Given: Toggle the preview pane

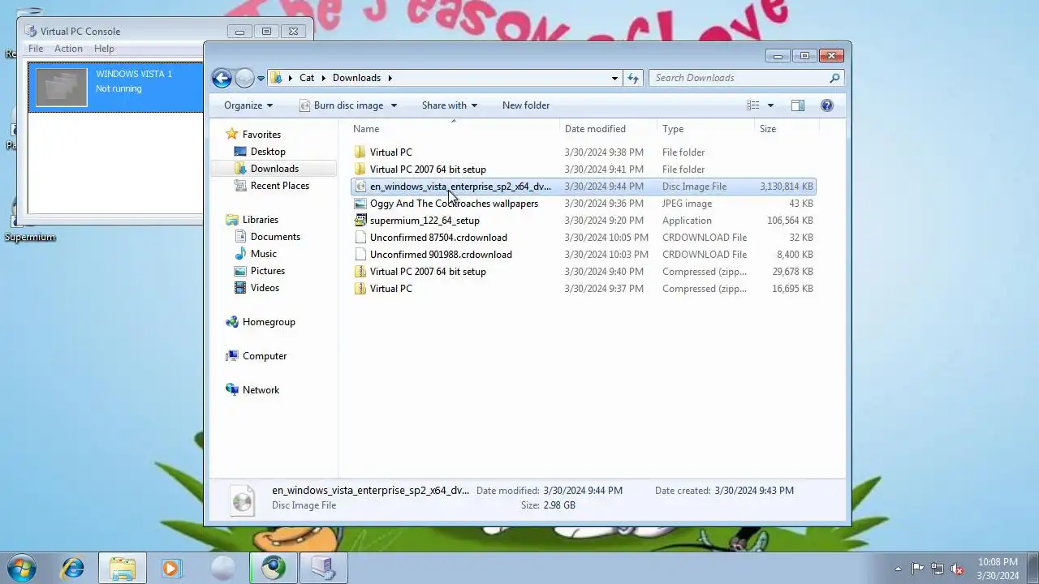Looking at the screenshot, I should 798,105.
